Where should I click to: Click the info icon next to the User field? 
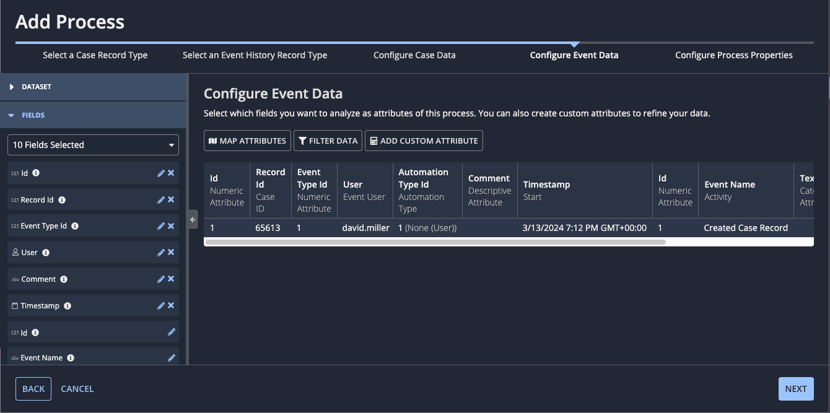coord(46,253)
